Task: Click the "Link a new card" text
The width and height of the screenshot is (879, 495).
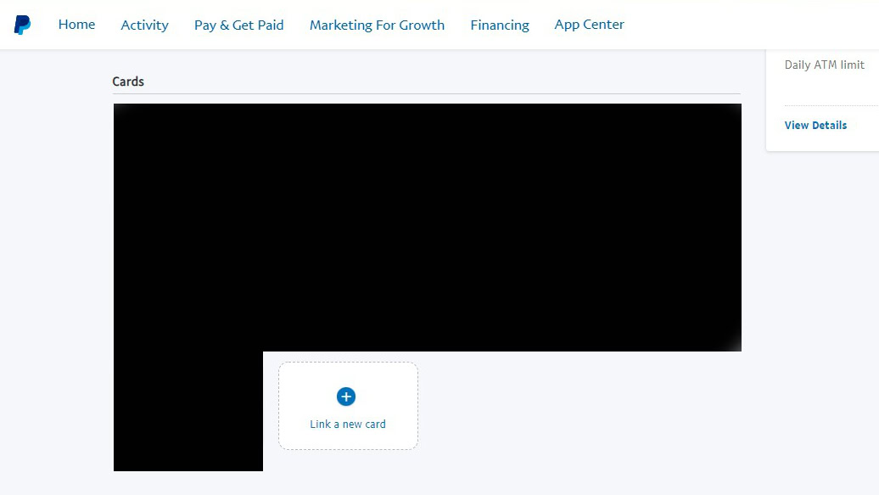Action: click(348, 424)
